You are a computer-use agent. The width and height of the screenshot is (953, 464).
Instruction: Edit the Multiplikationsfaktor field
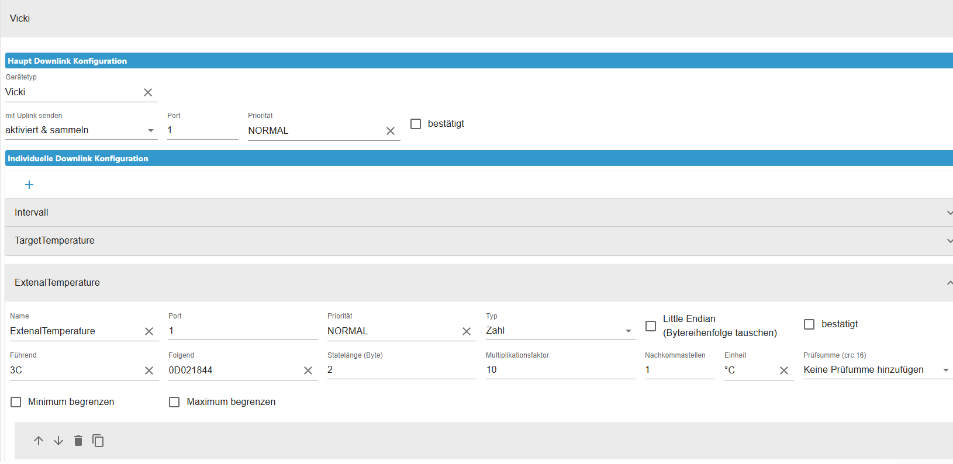(560, 370)
